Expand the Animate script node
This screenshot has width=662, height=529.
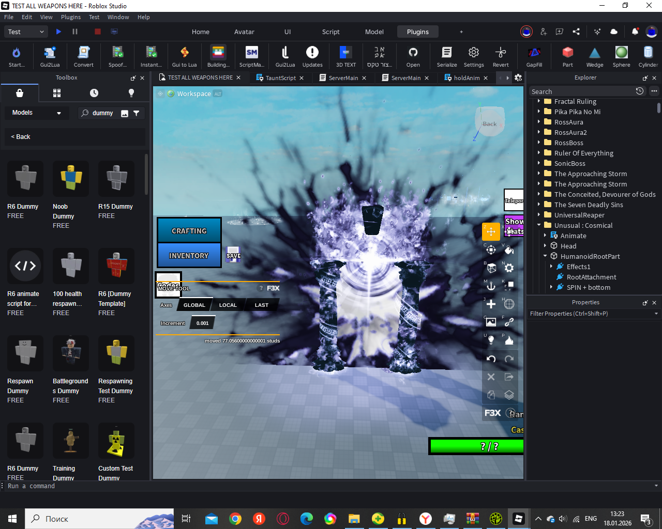545,236
